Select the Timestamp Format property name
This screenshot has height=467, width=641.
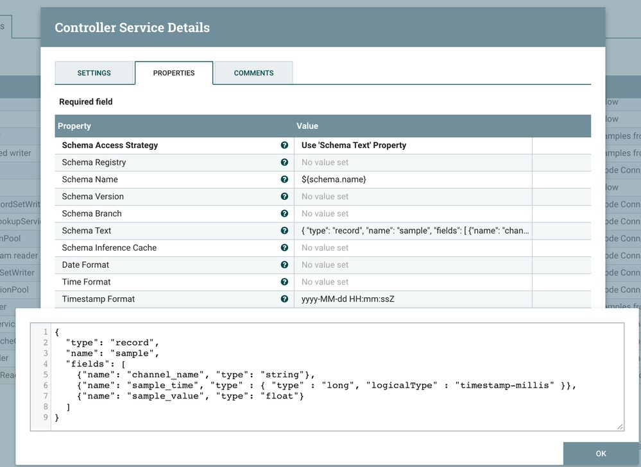tap(99, 299)
